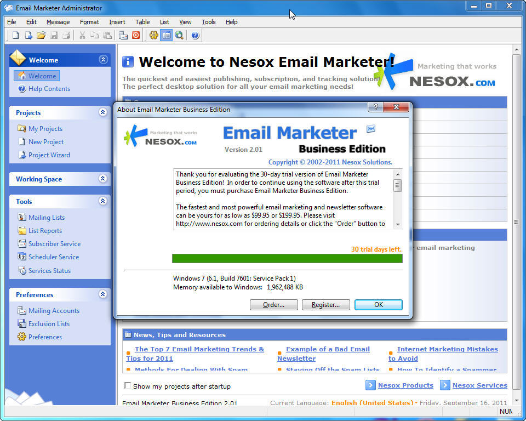This screenshot has width=526, height=421.
Task: Expand the Working Space sidebar panel
Action: tap(103, 179)
